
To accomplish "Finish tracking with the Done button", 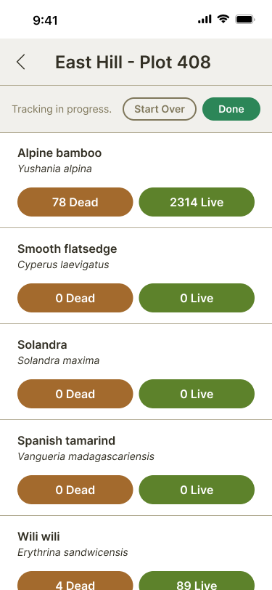I will [x=231, y=109].
